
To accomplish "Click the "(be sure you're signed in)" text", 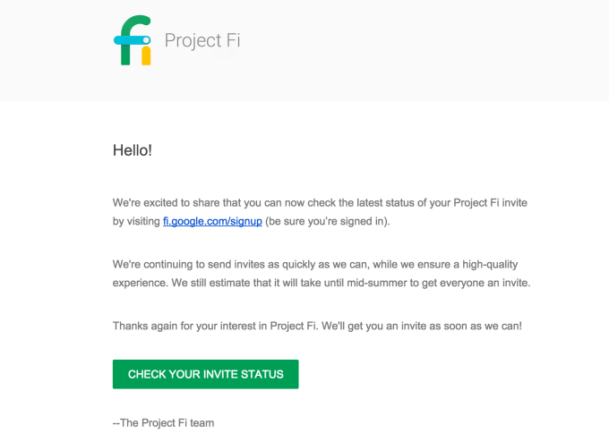I will [328, 221].
